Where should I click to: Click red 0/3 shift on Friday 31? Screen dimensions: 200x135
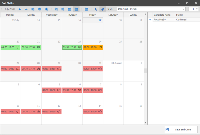(92, 69)
